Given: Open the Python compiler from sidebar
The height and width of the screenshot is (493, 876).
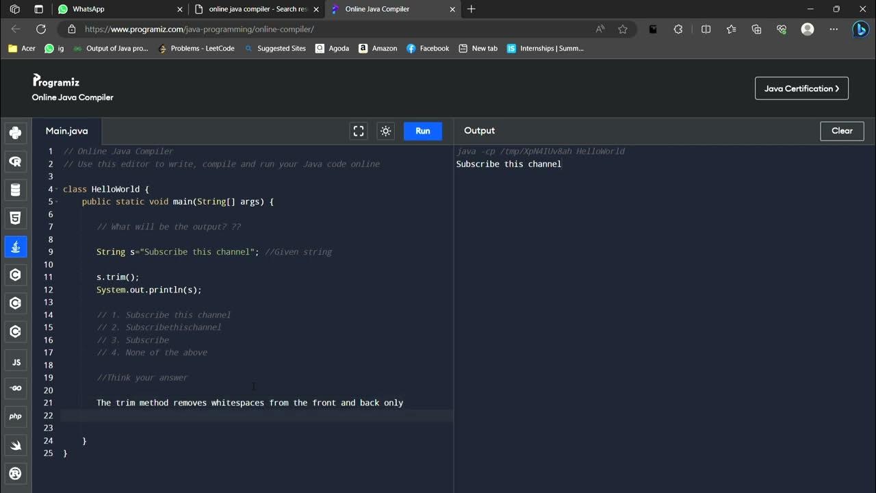Looking at the screenshot, I should (15, 133).
